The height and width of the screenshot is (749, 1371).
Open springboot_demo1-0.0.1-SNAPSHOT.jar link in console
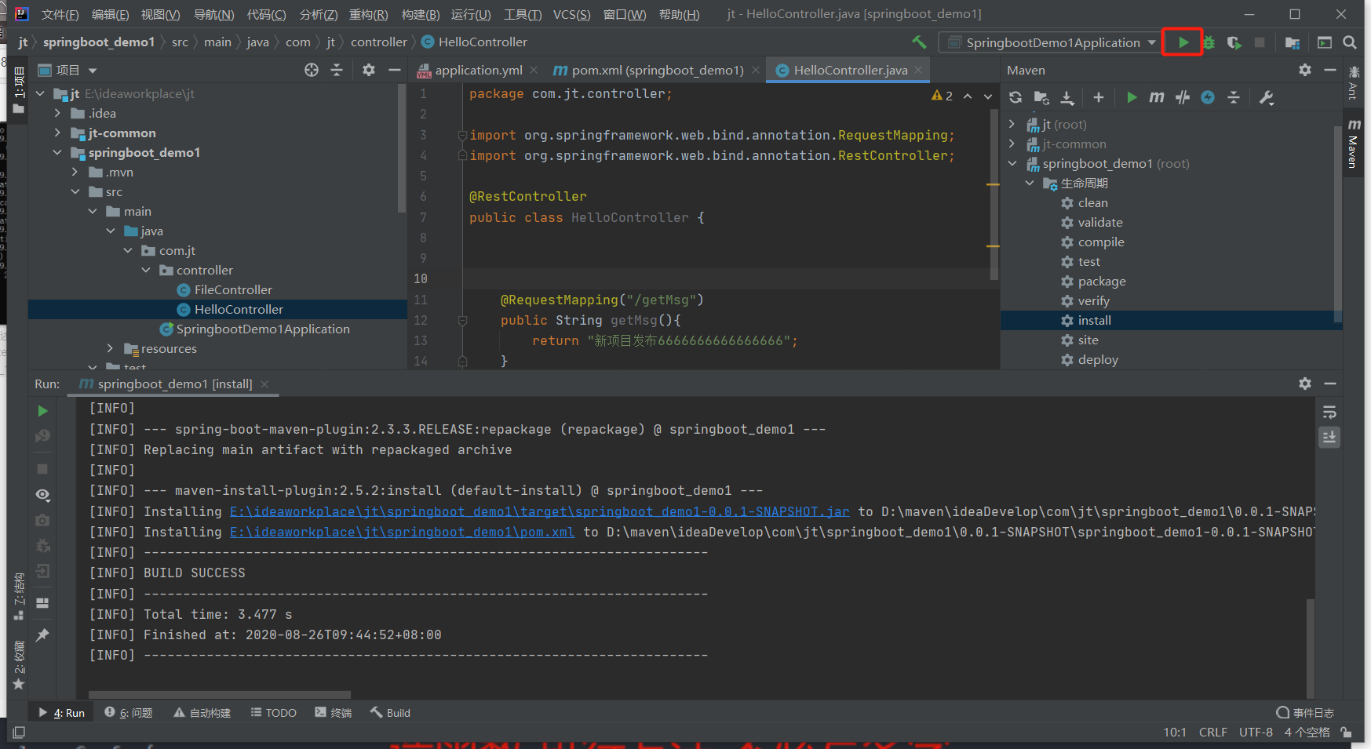point(539,511)
